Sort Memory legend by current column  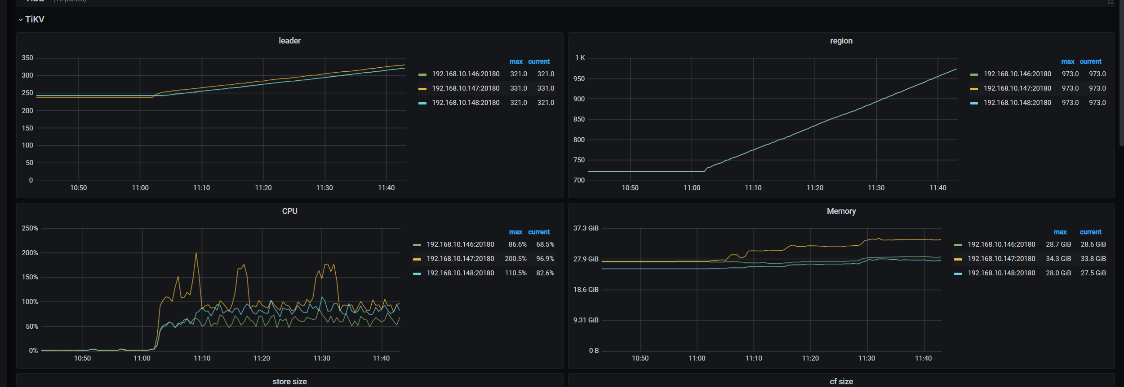[1090, 232]
